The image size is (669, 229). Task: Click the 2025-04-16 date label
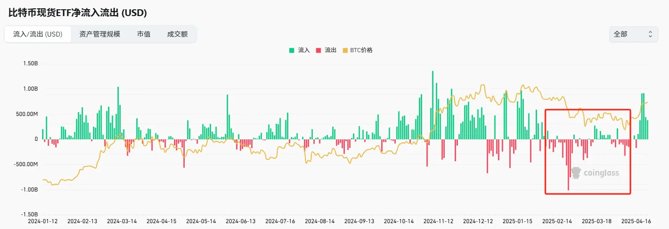point(636,221)
